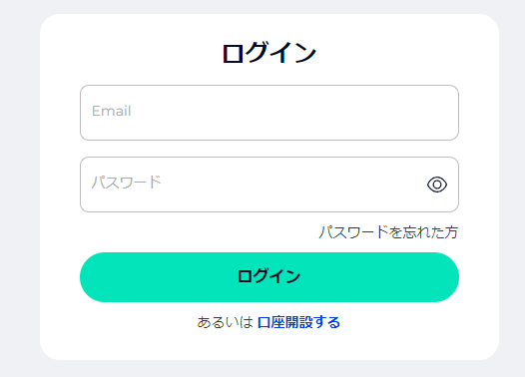Focus the パスワード input field
Viewport: 525px width, 377px height.
tap(269, 185)
